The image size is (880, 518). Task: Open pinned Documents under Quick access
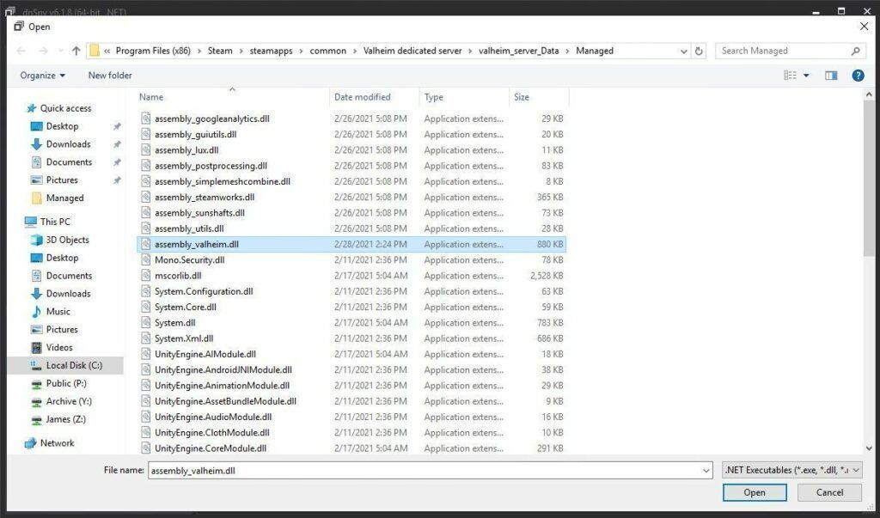pyautogui.click(x=69, y=162)
